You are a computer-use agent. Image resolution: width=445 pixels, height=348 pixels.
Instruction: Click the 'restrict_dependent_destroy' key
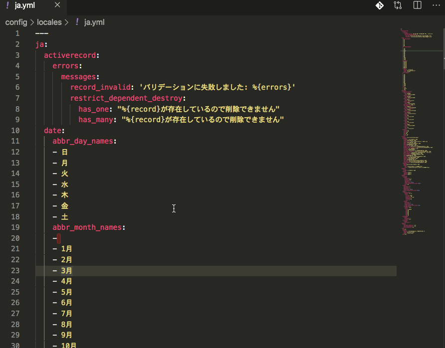pos(126,98)
